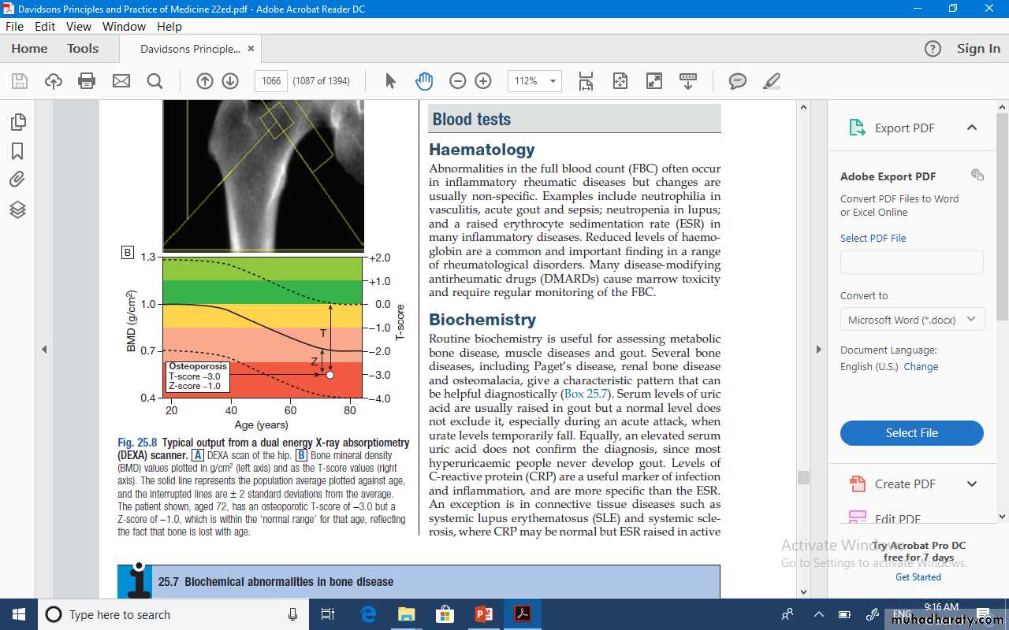Open the Bookmarks panel icon

pos(17,151)
